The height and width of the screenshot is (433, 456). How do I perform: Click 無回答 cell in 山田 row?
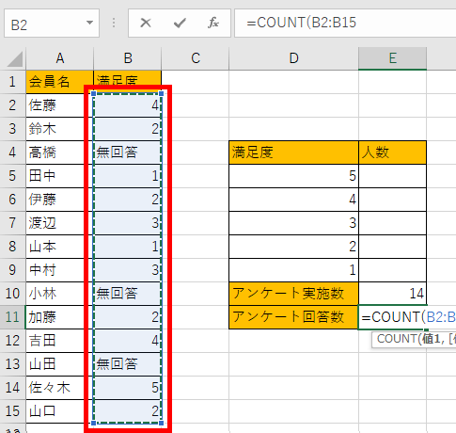click(x=128, y=364)
